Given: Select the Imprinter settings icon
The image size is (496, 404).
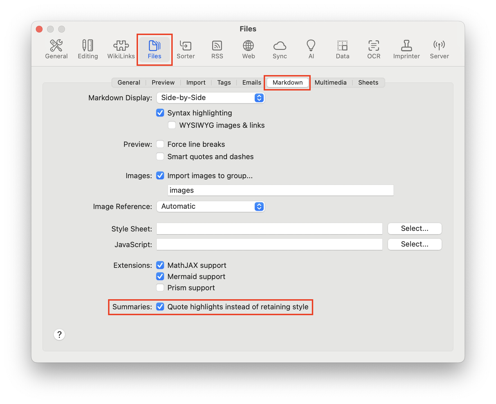Looking at the screenshot, I should (x=406, y=49).
